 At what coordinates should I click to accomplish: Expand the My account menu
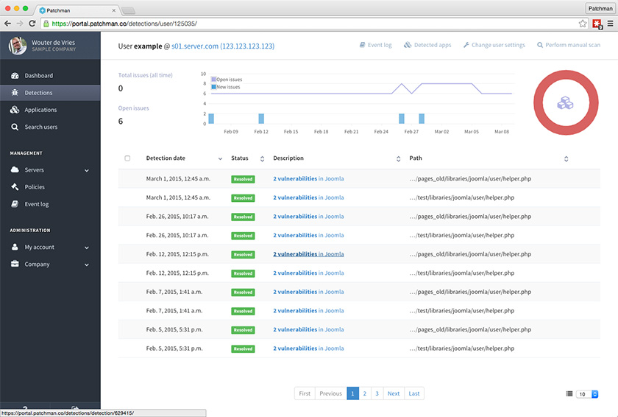(x=86, y=248)
